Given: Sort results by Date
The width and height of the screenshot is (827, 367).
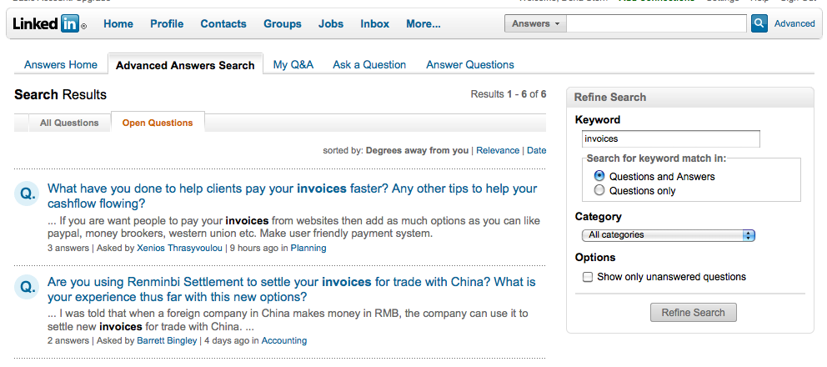Looking at the screenshot, I should pos(536,150).
